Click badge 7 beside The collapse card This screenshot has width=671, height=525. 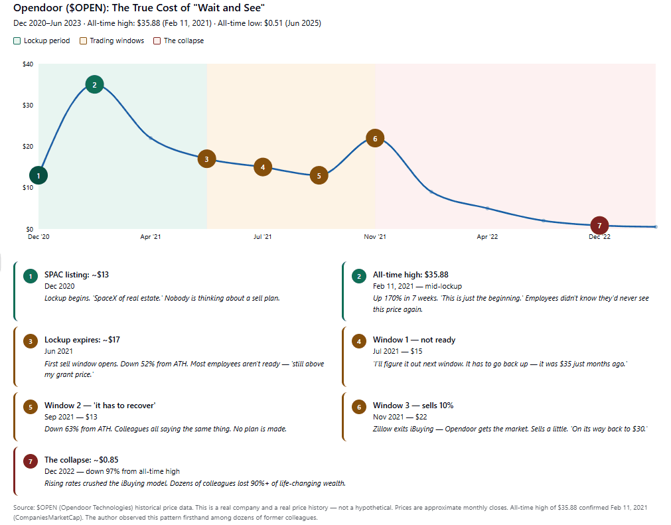click(31, 462)
